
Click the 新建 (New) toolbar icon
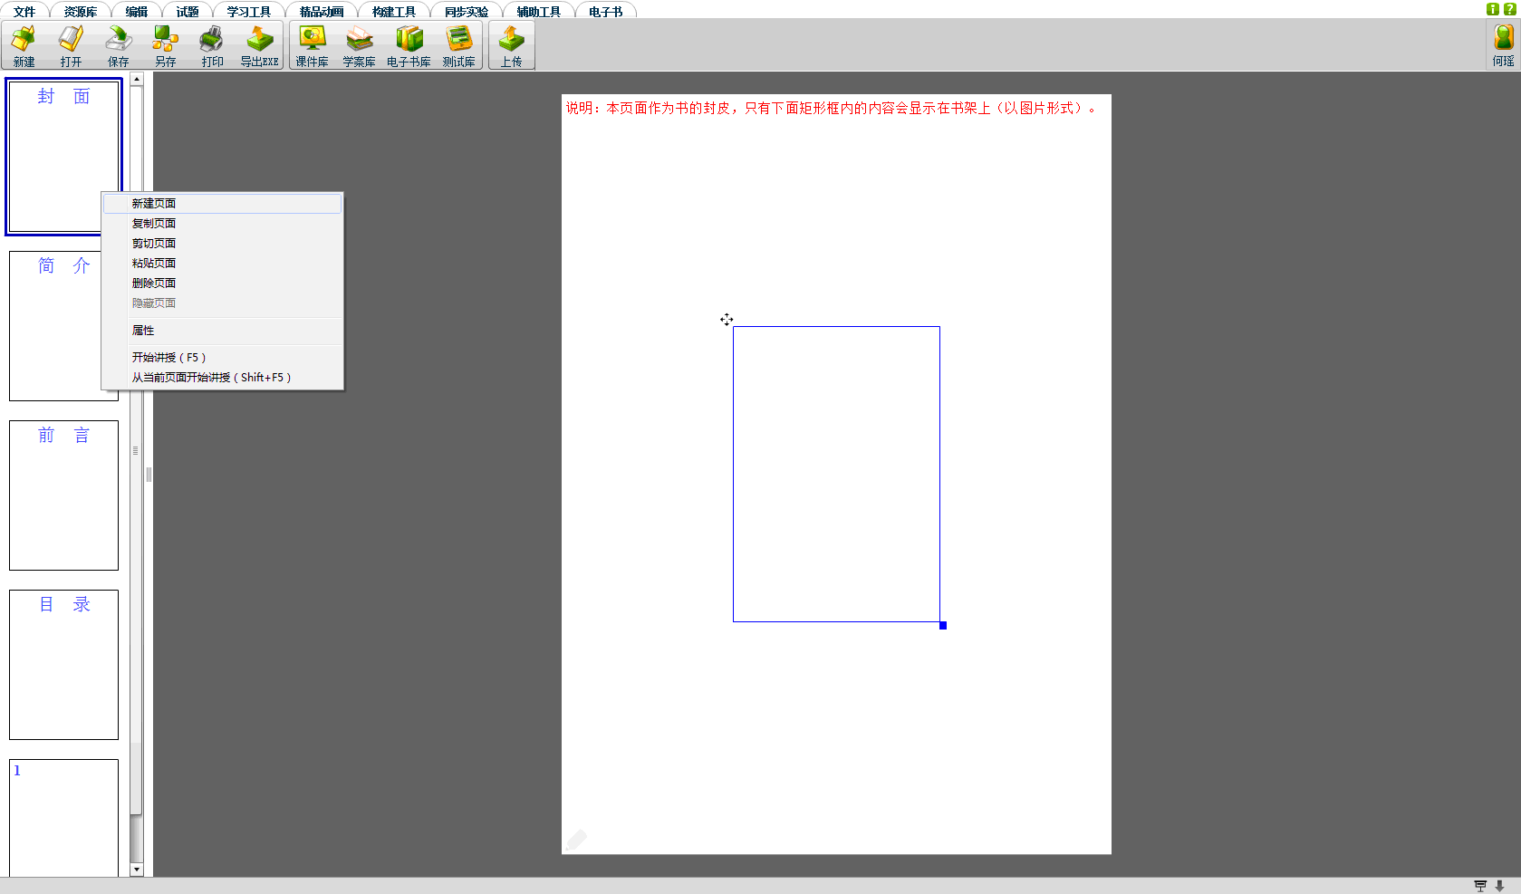pyautogui.click(x=24, y=45)
